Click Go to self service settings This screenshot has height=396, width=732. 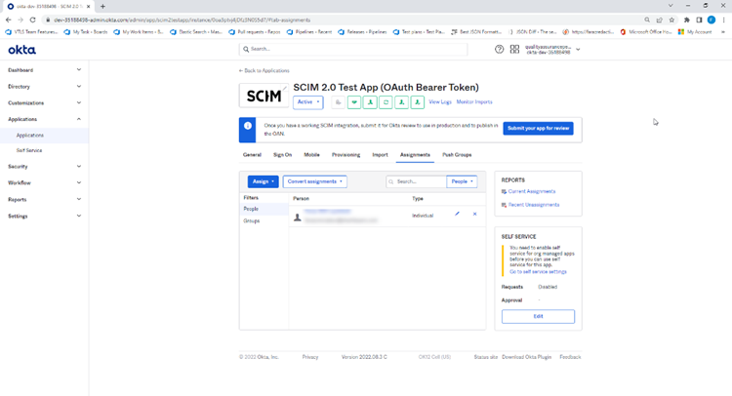pyautogui.click(x=538, y=272)
